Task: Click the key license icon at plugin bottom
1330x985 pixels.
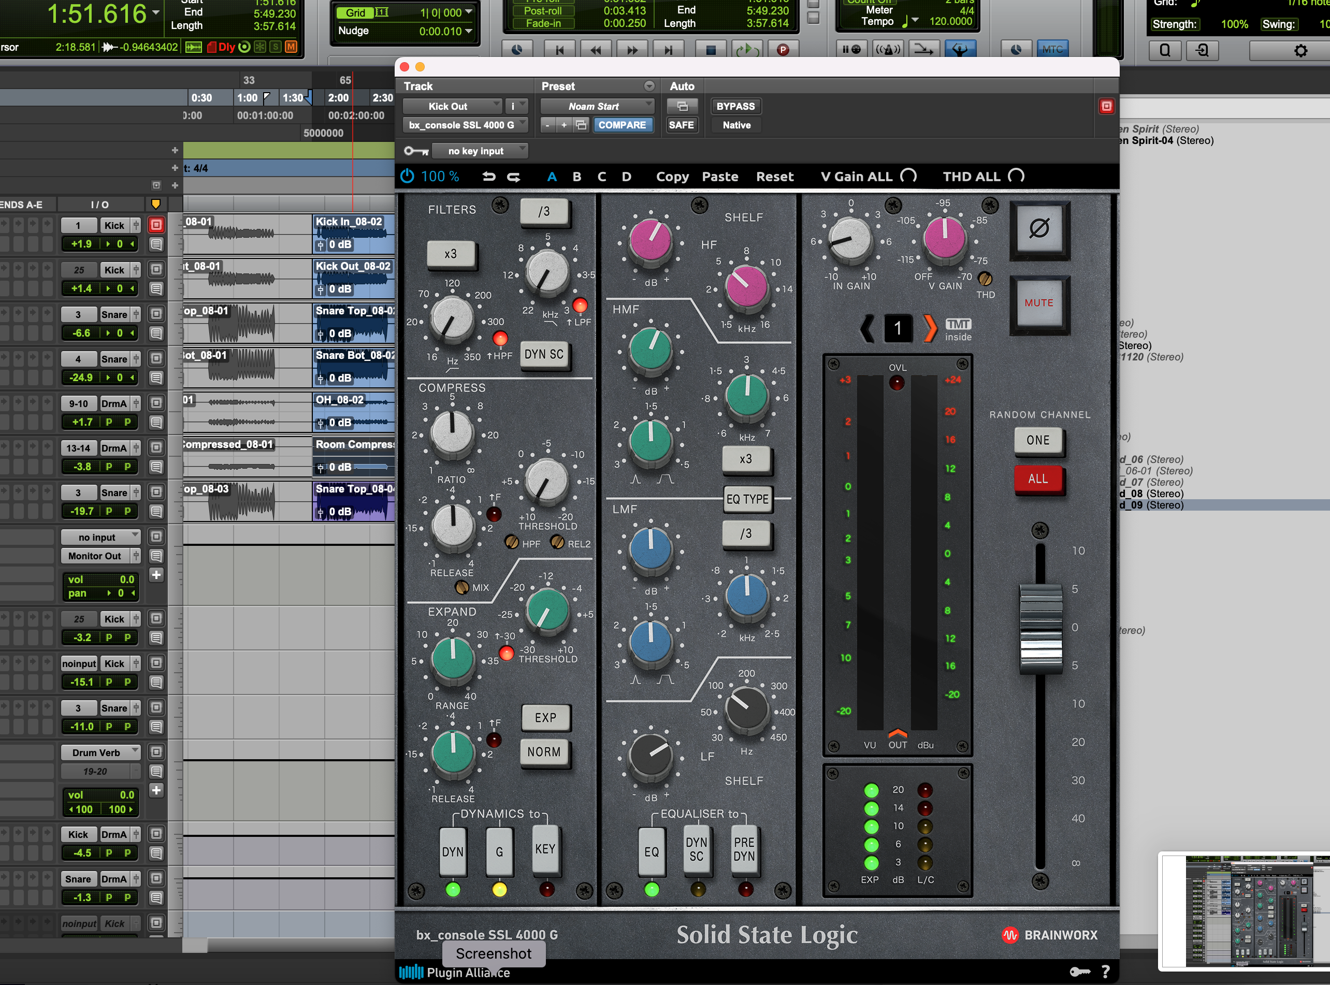Action: point(1080,972)
